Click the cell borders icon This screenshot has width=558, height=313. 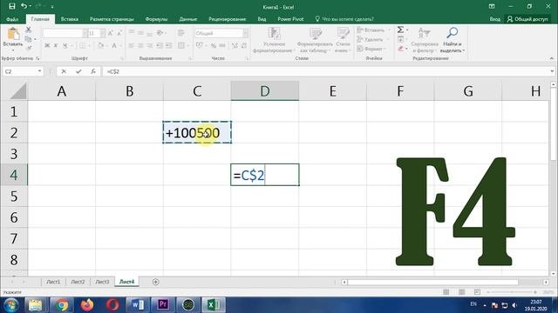click(x=82, y=45)
